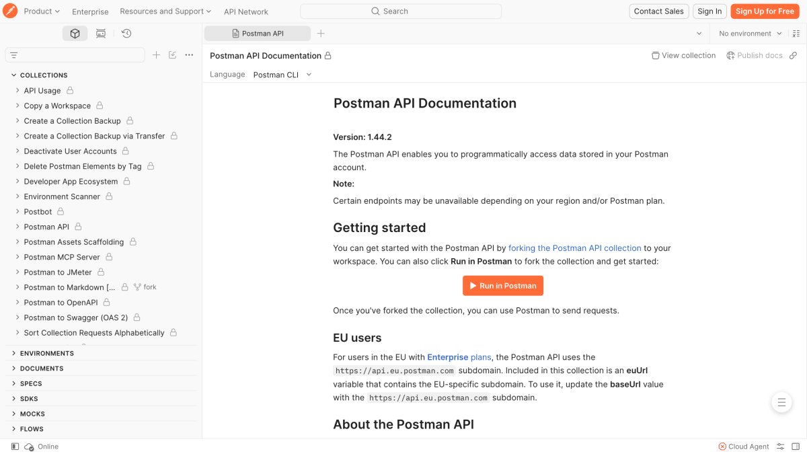Follow the Enterprise plans link
Screen dimensions: 807x454
459,357
